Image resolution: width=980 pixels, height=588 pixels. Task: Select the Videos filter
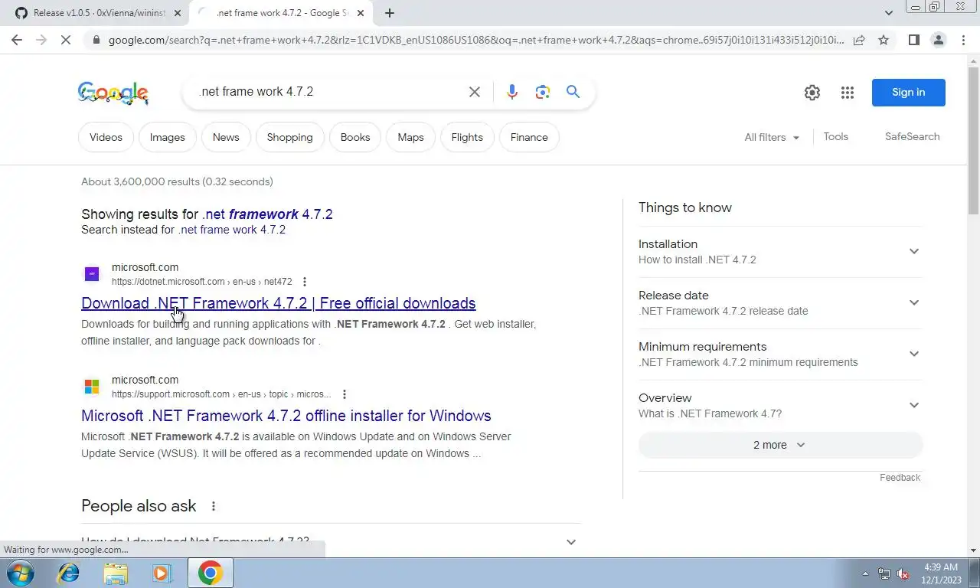106,137
